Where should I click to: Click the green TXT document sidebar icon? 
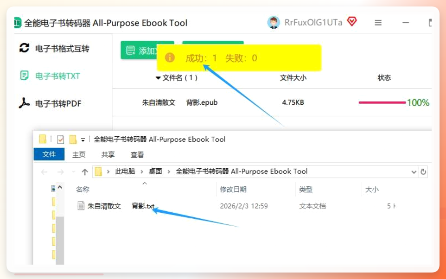(x=24, y=76)
